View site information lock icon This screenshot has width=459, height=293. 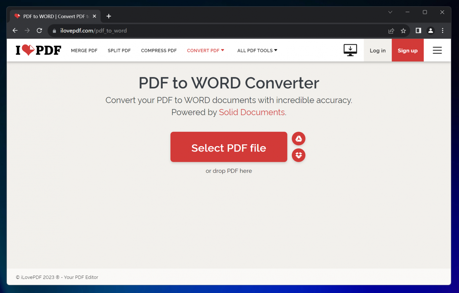click(x=54, y=31)
